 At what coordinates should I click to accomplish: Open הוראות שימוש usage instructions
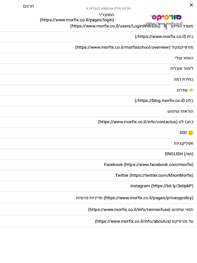[98, 111]
